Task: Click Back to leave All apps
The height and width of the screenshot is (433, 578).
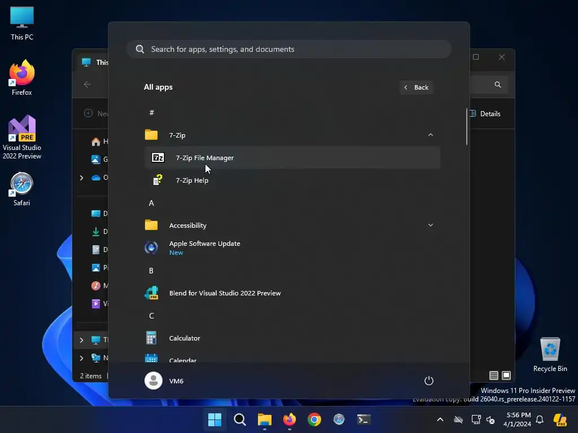Action: coord(417,87)
